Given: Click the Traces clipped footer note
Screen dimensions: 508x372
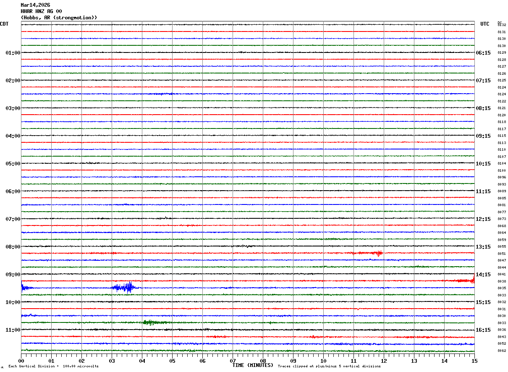Looking at the screenshot, I should pyautogui.click(x=329, y=367).
